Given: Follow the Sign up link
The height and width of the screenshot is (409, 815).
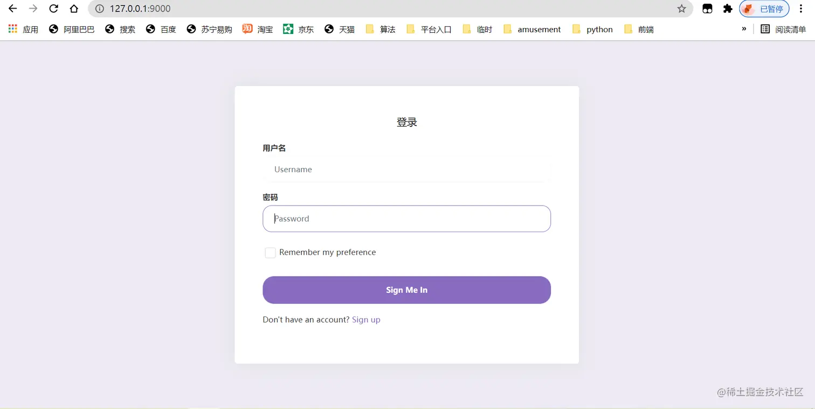Looking at the screenshot, I should pos(366,319).
